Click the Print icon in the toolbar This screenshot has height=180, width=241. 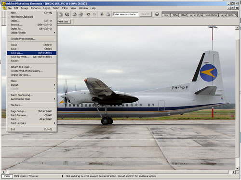tap(74, 14)
